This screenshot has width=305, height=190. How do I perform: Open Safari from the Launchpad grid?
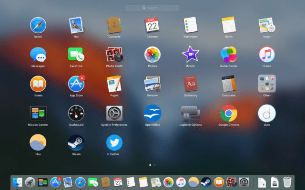click(x=38, y=25)
